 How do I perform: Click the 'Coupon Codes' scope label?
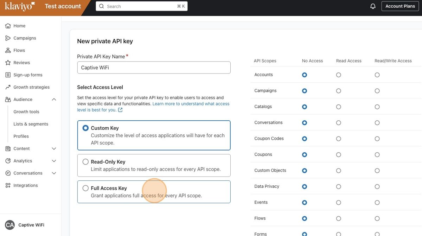269,139
